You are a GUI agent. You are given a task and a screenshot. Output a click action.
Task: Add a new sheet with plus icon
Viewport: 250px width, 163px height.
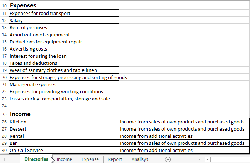(x=168, y=159)
